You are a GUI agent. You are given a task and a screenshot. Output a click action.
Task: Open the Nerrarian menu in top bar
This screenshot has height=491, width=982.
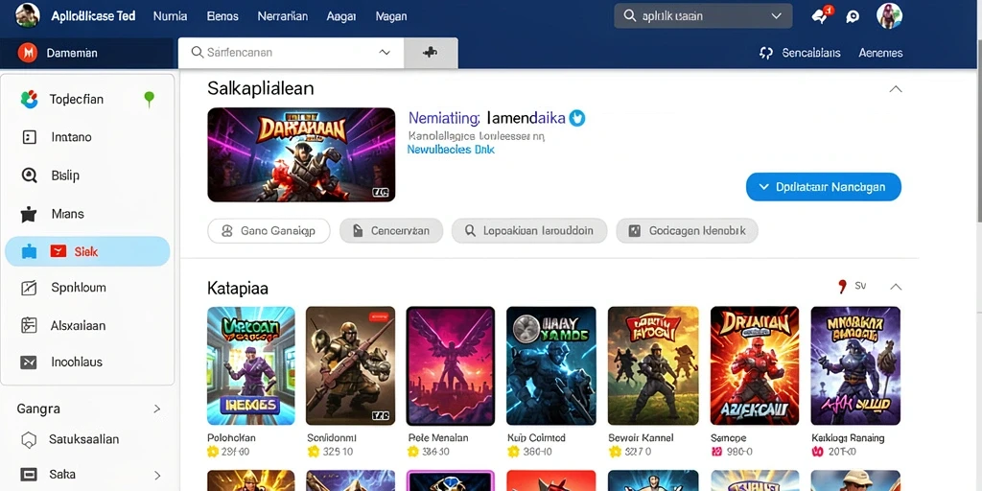point(283,16)
